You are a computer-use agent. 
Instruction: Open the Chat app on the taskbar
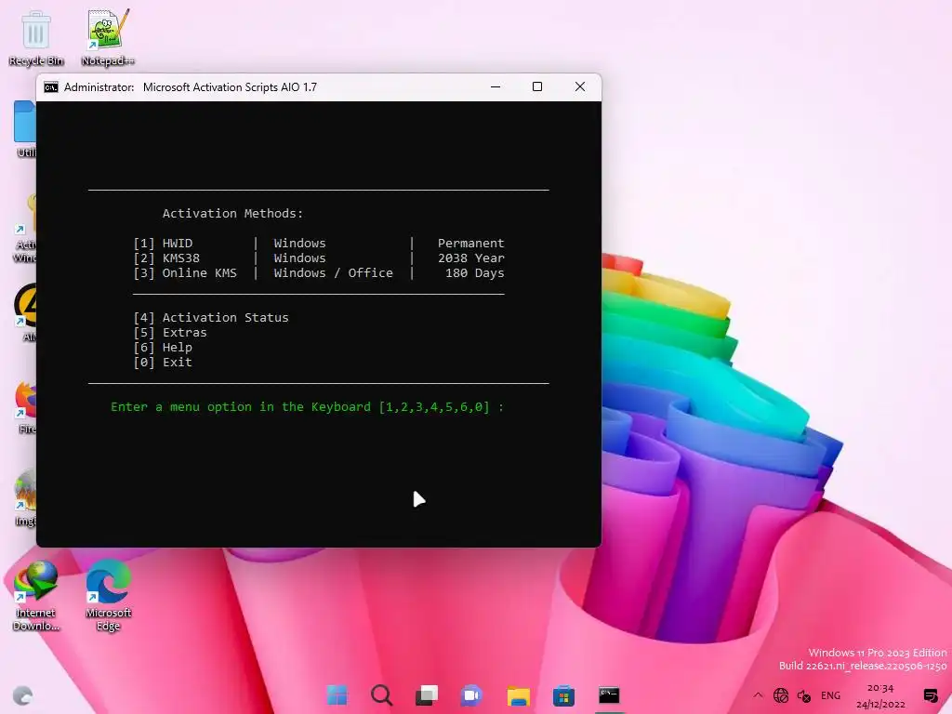pyautogui.click(x=471, y=694)
